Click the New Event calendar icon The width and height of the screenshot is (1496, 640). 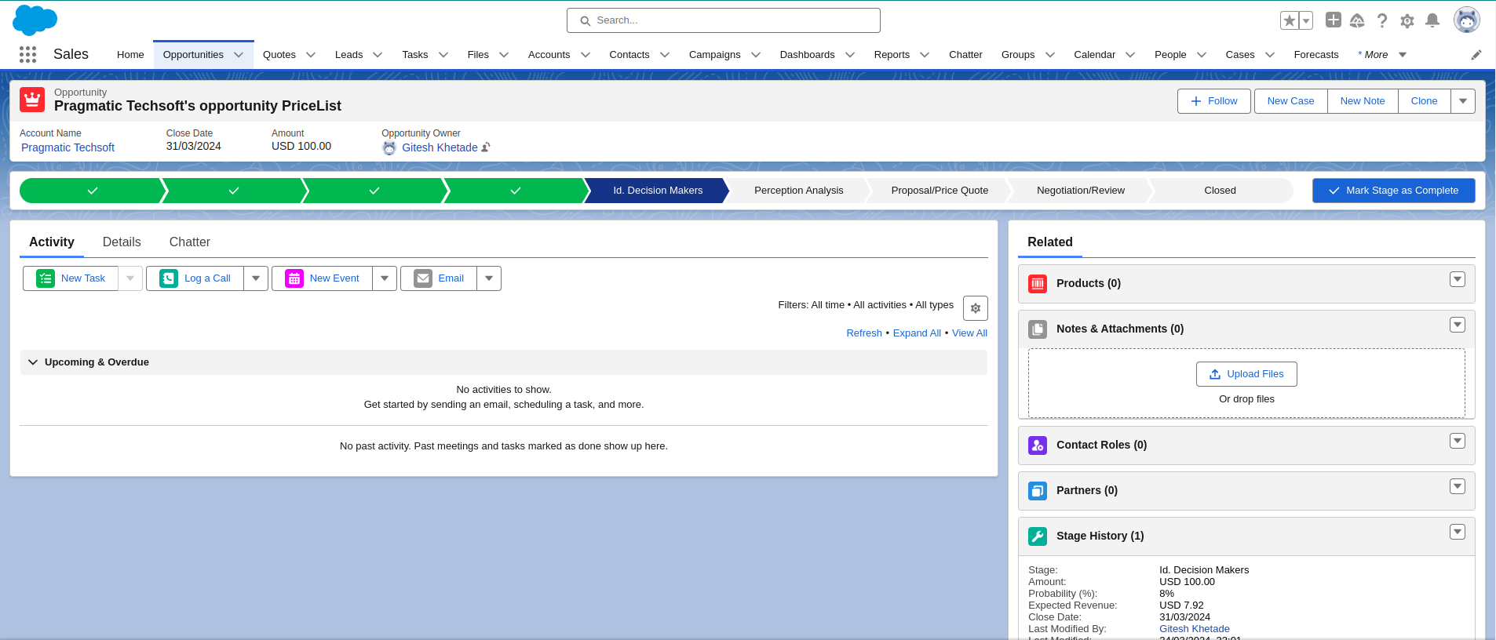point(294,278)
